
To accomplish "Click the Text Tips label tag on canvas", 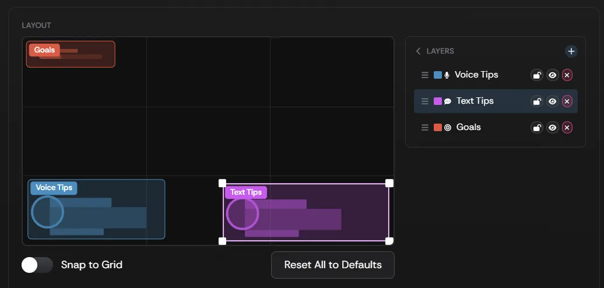I will (x=246, y=192).
